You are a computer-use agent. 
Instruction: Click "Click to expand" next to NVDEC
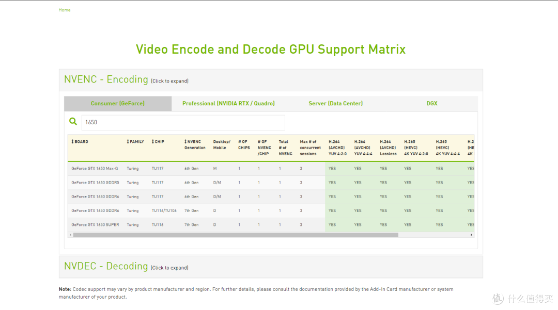click(169, 268)
